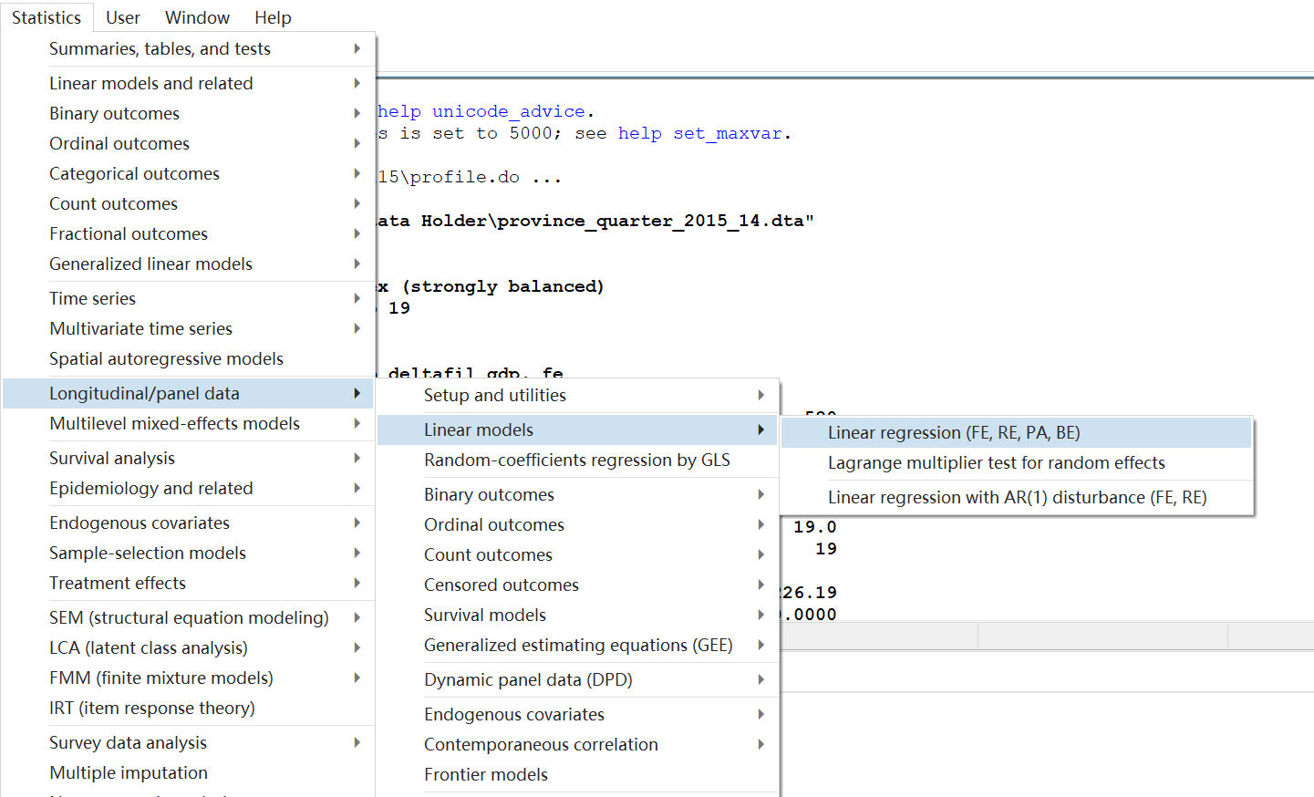Click the Statistics menu
The width and height of the screenshot is (1314, 797).
pyautogui.click(x=47, y=16)
